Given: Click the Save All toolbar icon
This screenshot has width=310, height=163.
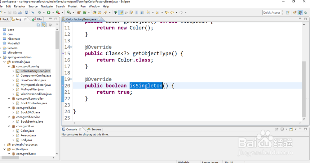Looking at the screenshot, I should tap(15, 12).
